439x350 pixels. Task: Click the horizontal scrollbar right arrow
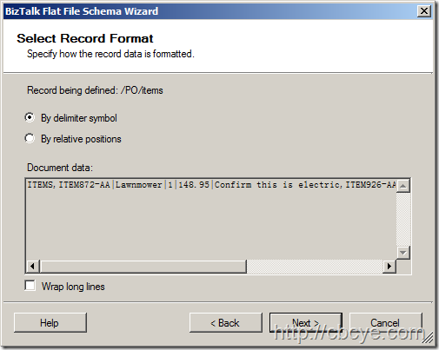tap(389, 266)
